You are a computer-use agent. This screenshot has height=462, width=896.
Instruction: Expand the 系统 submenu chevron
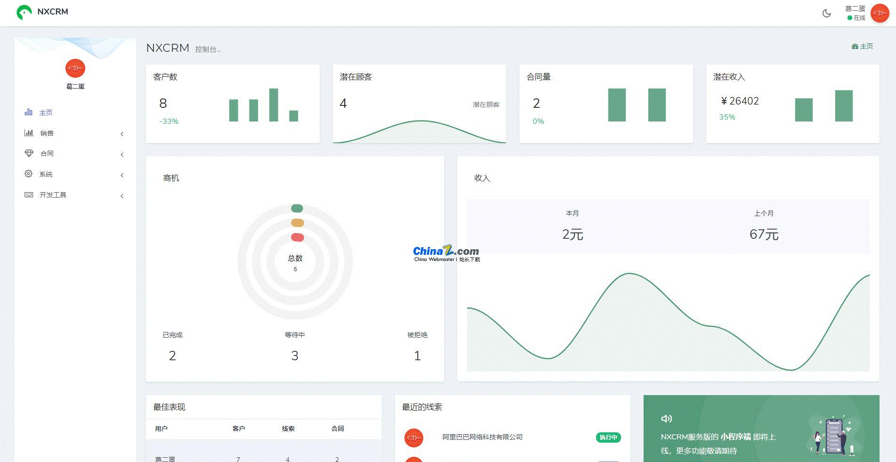click(x=122, y=175)
